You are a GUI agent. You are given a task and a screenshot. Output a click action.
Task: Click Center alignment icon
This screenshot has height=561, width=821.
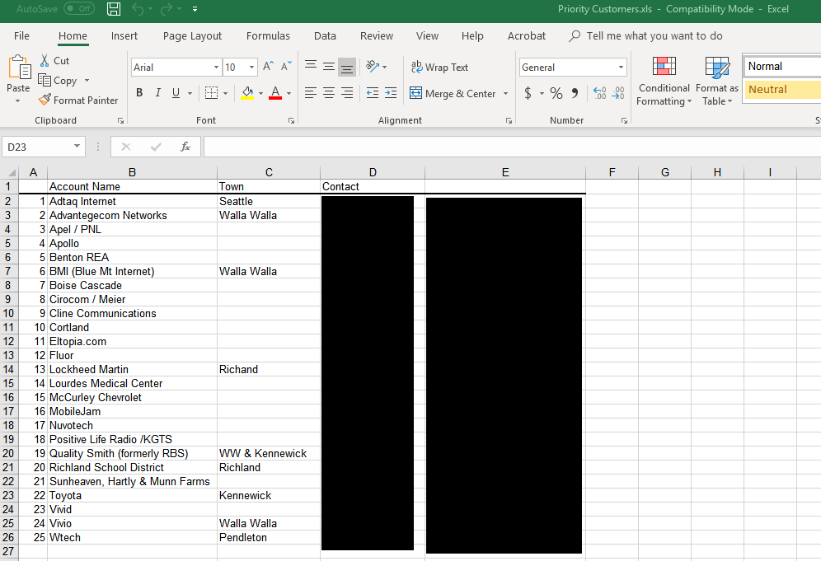coord(329,93)
